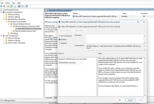Screen dimensions: 154x104
Task: Expand Administrative Templates under User Configuration
Action: pos(4,43)
